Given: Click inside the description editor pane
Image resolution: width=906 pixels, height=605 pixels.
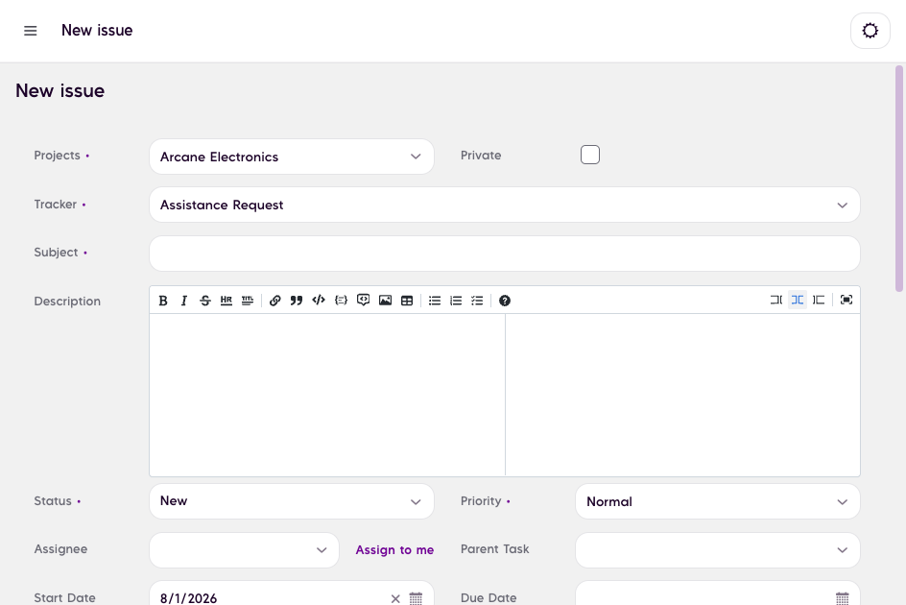Looking at the screenshot, I should tap(327, 395).
